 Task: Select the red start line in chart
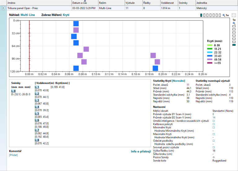tap(29, 46)
